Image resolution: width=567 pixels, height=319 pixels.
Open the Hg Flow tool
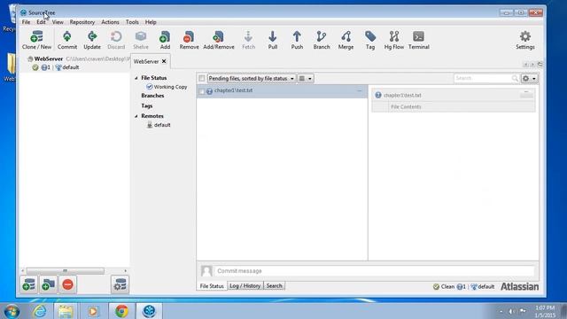point(393,40)
